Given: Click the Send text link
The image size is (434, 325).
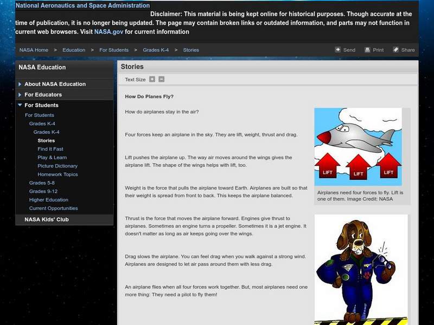Looking at the screenshot, I should click(349, 50).
